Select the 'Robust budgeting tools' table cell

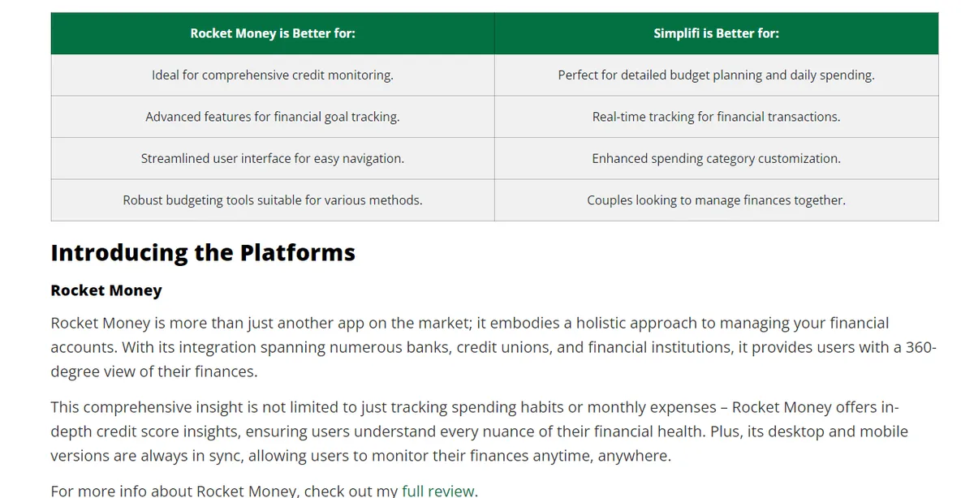click(x=273, y=200)
